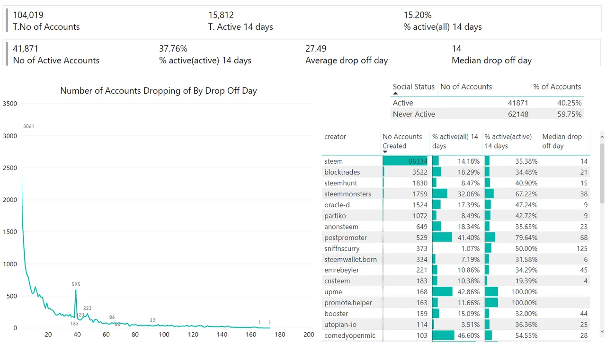
Task: Select the steem creator row
Action: (456, 161)
